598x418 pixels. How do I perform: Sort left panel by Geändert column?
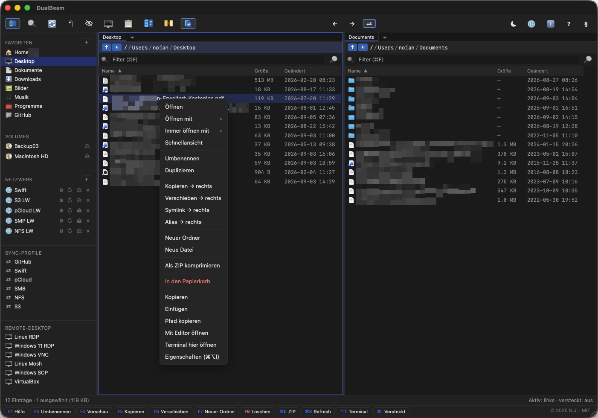click(x=295, y=71)
